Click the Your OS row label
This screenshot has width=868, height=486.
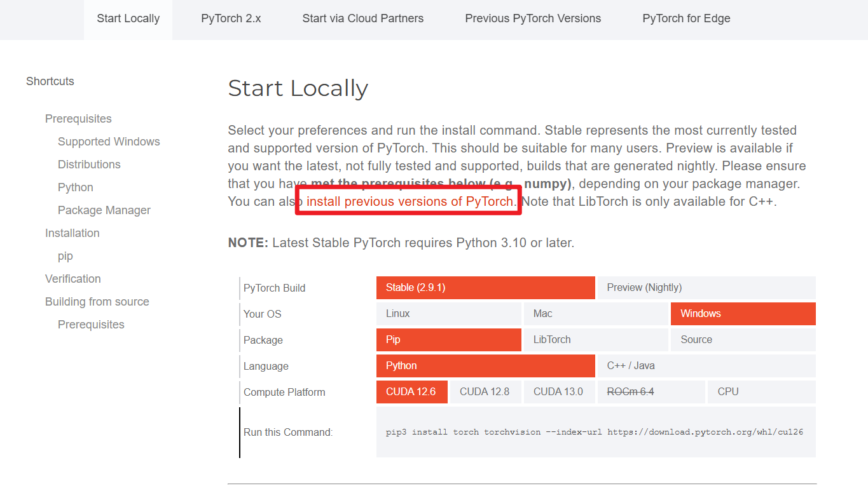click(x=262, y=314)
